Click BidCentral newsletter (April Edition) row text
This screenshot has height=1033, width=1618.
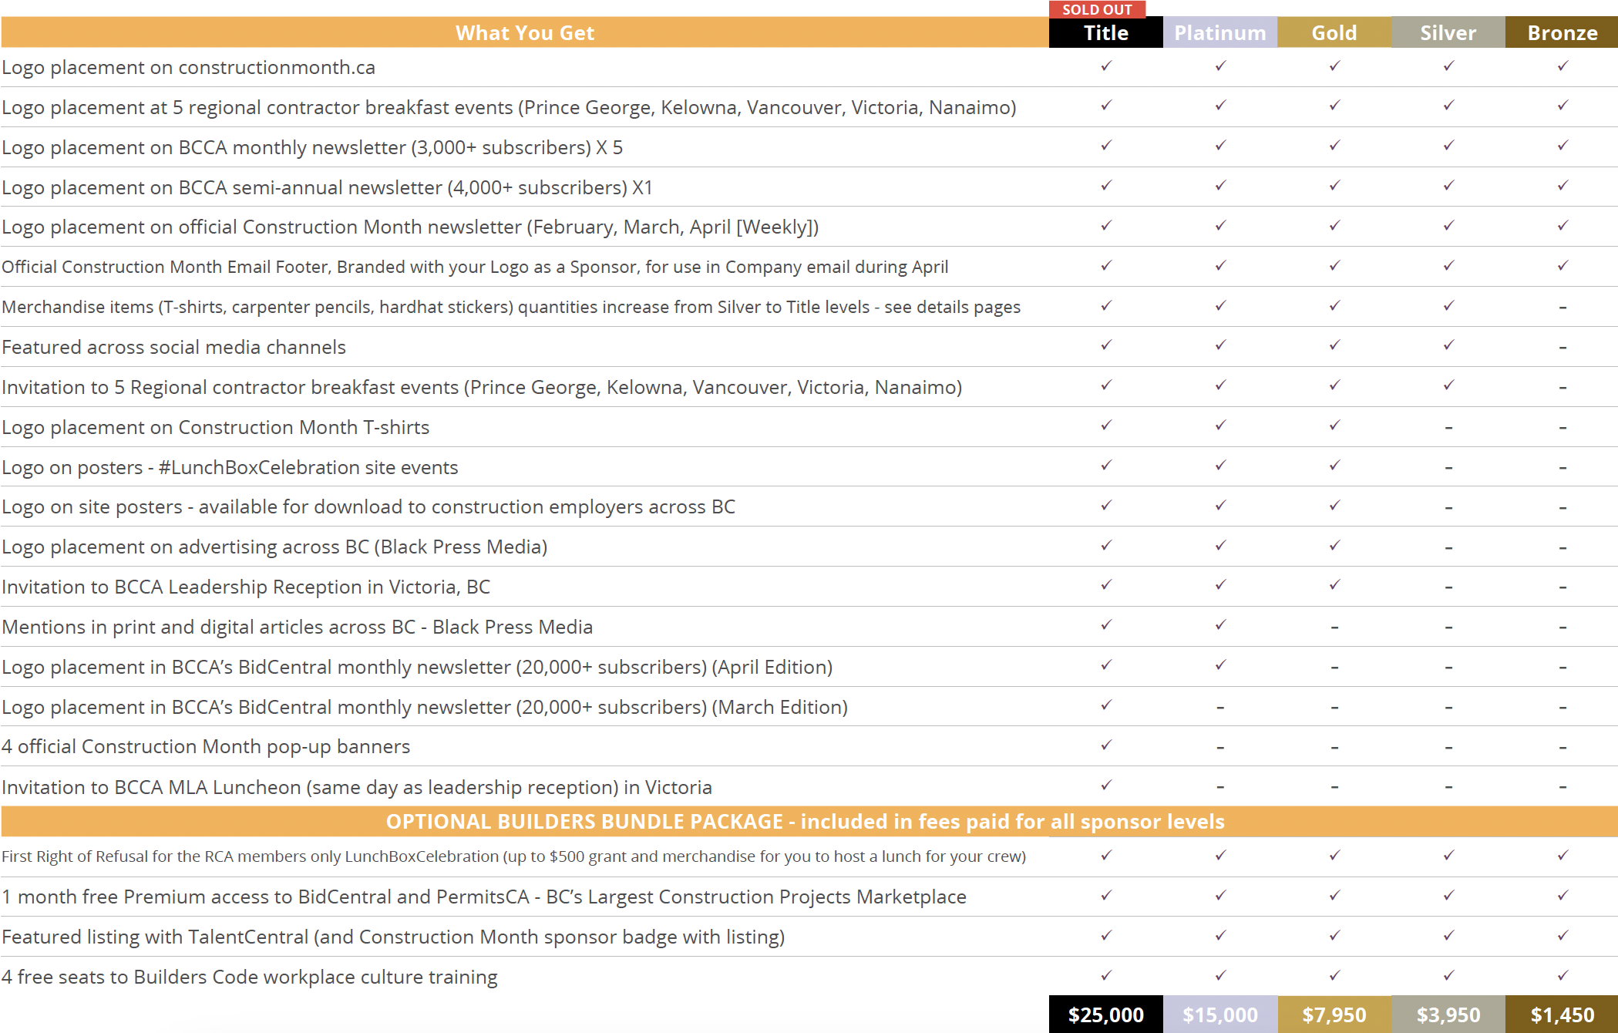point(417,668)
